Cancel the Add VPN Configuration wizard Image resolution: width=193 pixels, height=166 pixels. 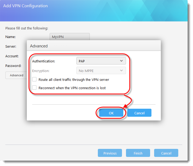(x=166, y=153)
